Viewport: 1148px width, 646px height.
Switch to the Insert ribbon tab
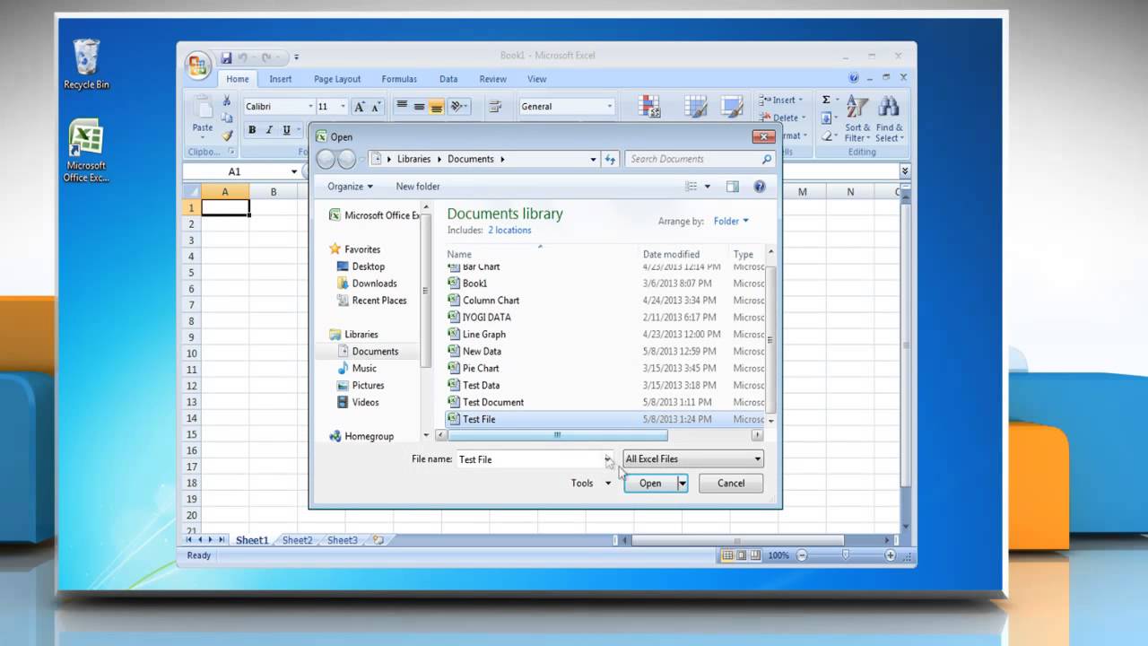click(x=281, y=79)
